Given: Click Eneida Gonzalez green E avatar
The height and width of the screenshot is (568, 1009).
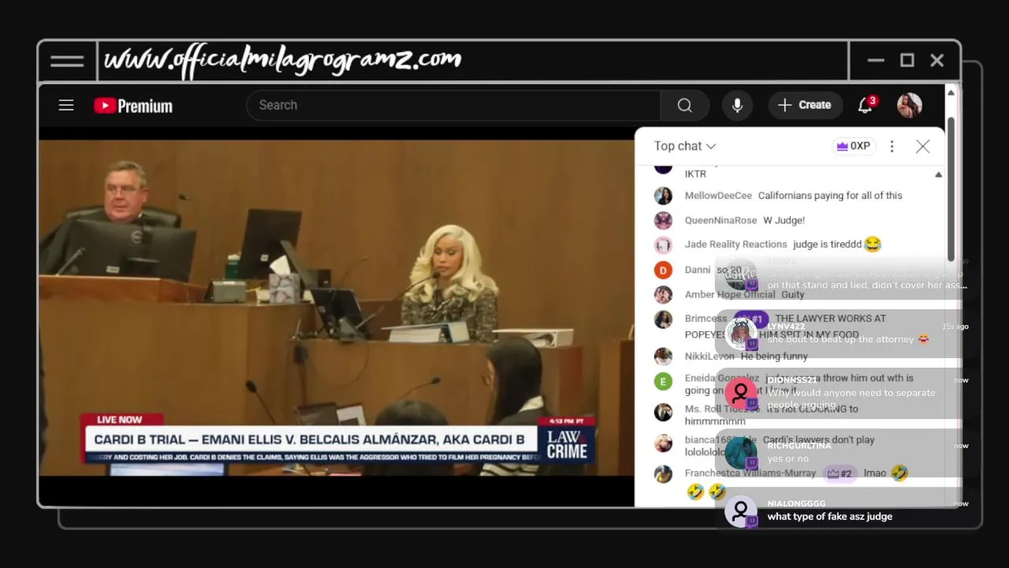Looking at the screenshot, I should (663, 381).
